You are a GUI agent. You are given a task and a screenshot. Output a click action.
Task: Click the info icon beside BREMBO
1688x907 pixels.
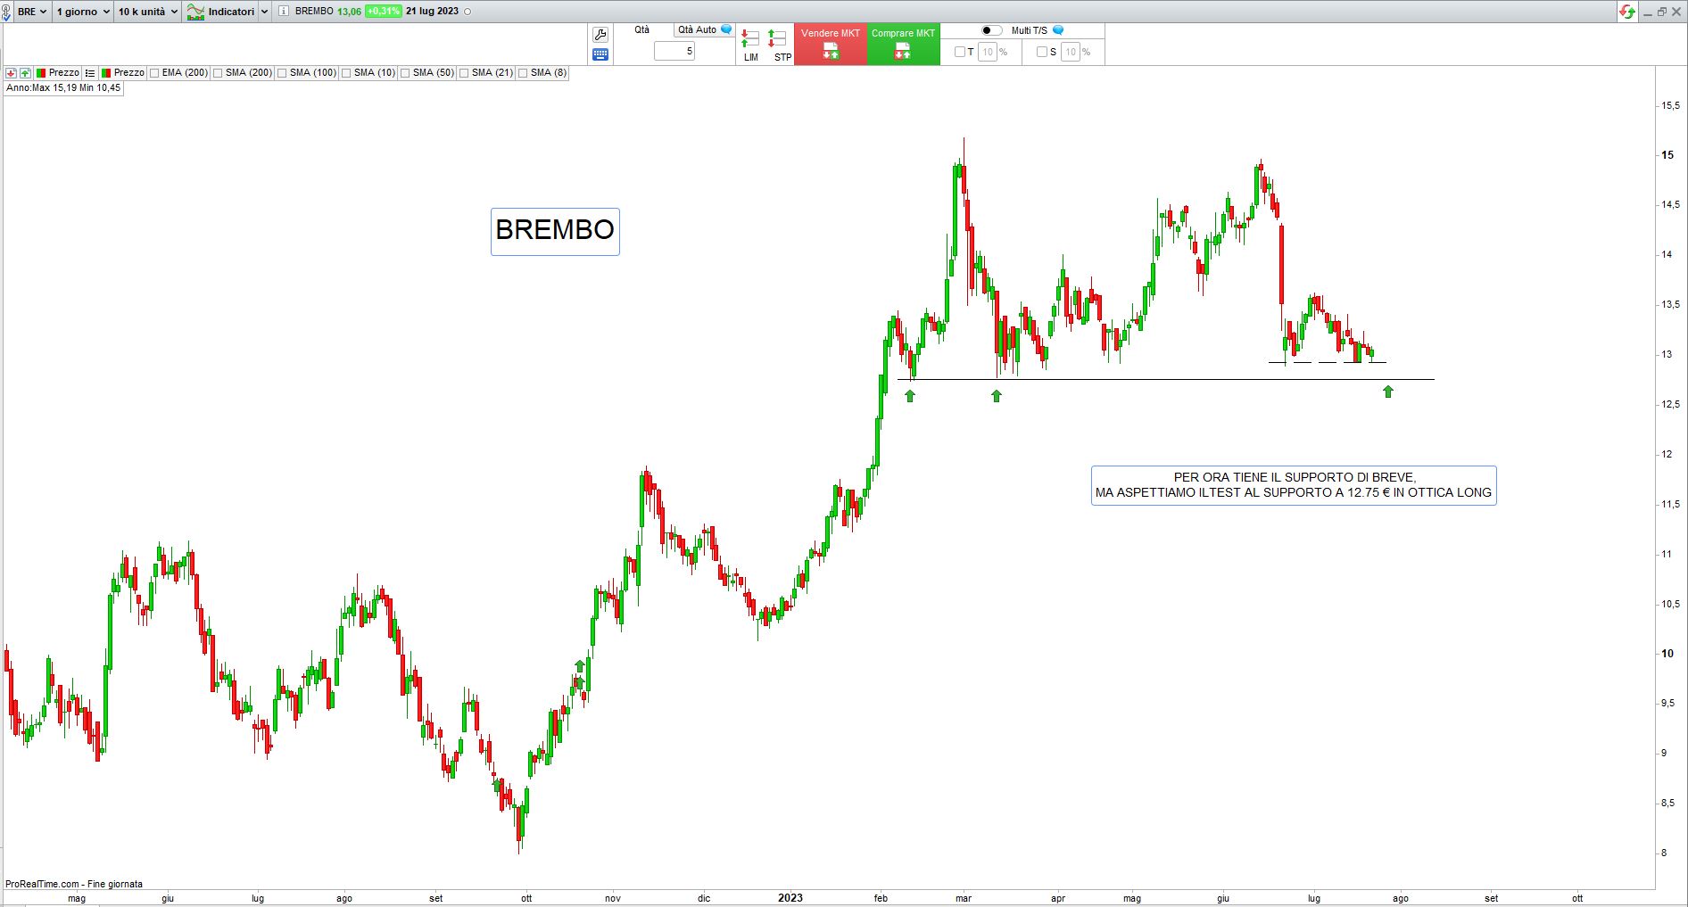tap(284, 12)
